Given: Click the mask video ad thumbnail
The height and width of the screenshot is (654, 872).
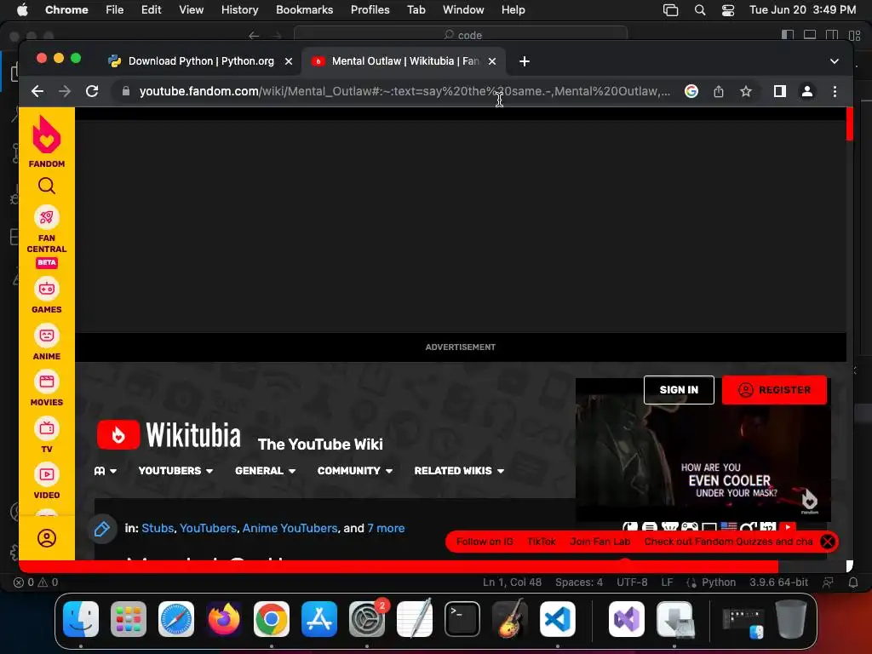Looking at the screenshot, I should pyautogui.click(x=703, y=450).
